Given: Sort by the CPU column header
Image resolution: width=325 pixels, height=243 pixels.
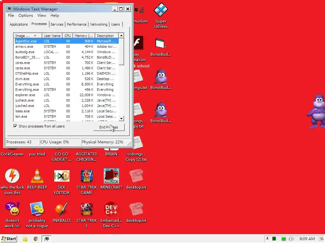Looking at the screenshot, I should coord(68,36).
